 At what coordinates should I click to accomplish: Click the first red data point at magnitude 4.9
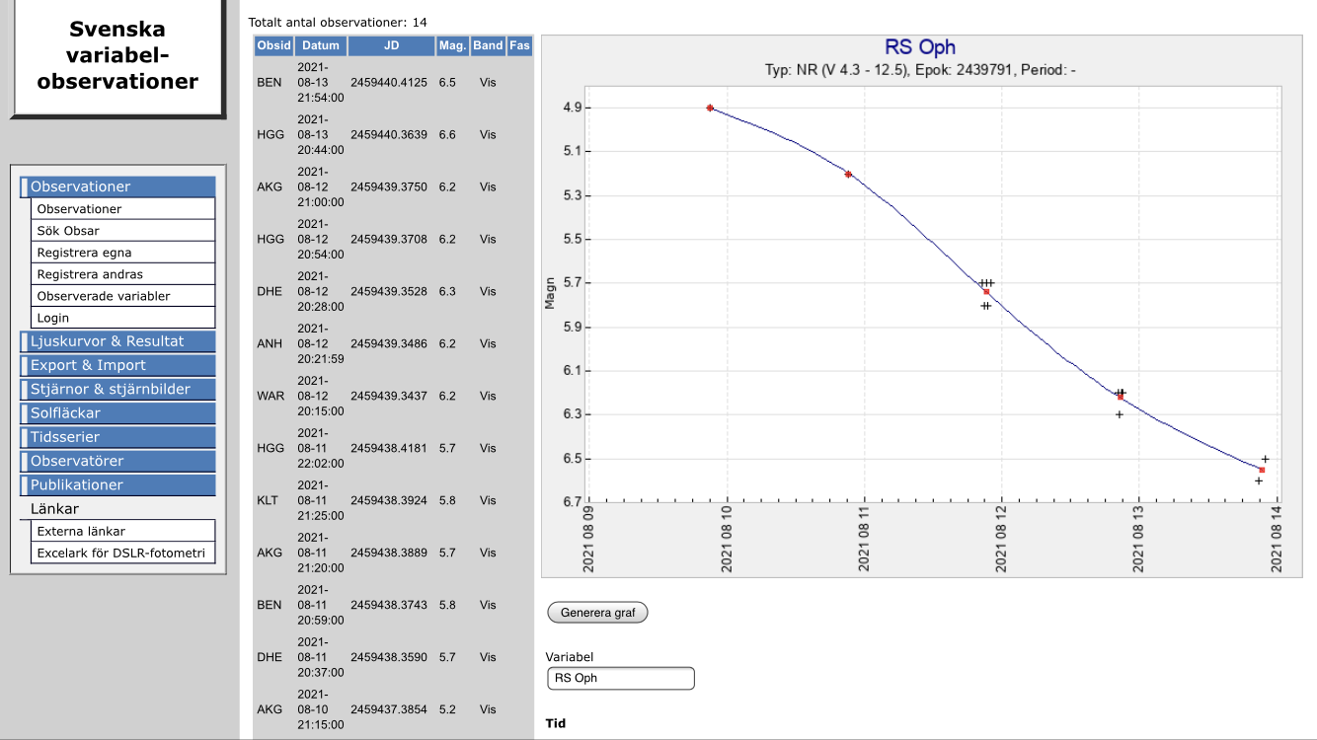pos(710,108)
